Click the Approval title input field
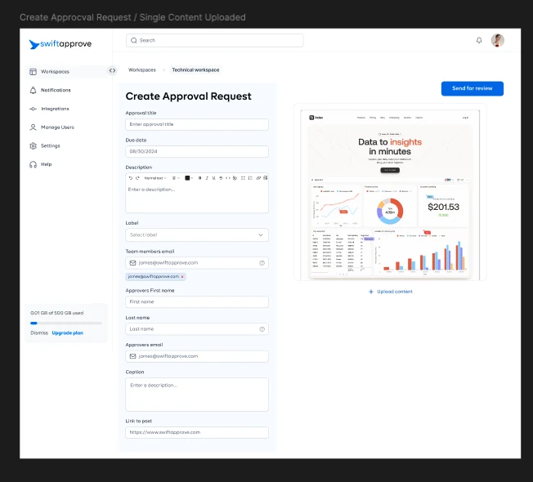This screenshot has height=482, width=533. (197, 124)
